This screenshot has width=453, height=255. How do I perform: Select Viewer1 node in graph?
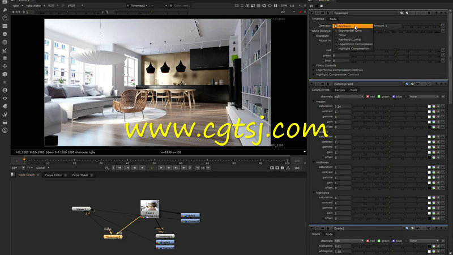pyautogui.click(x=81, y=209)
